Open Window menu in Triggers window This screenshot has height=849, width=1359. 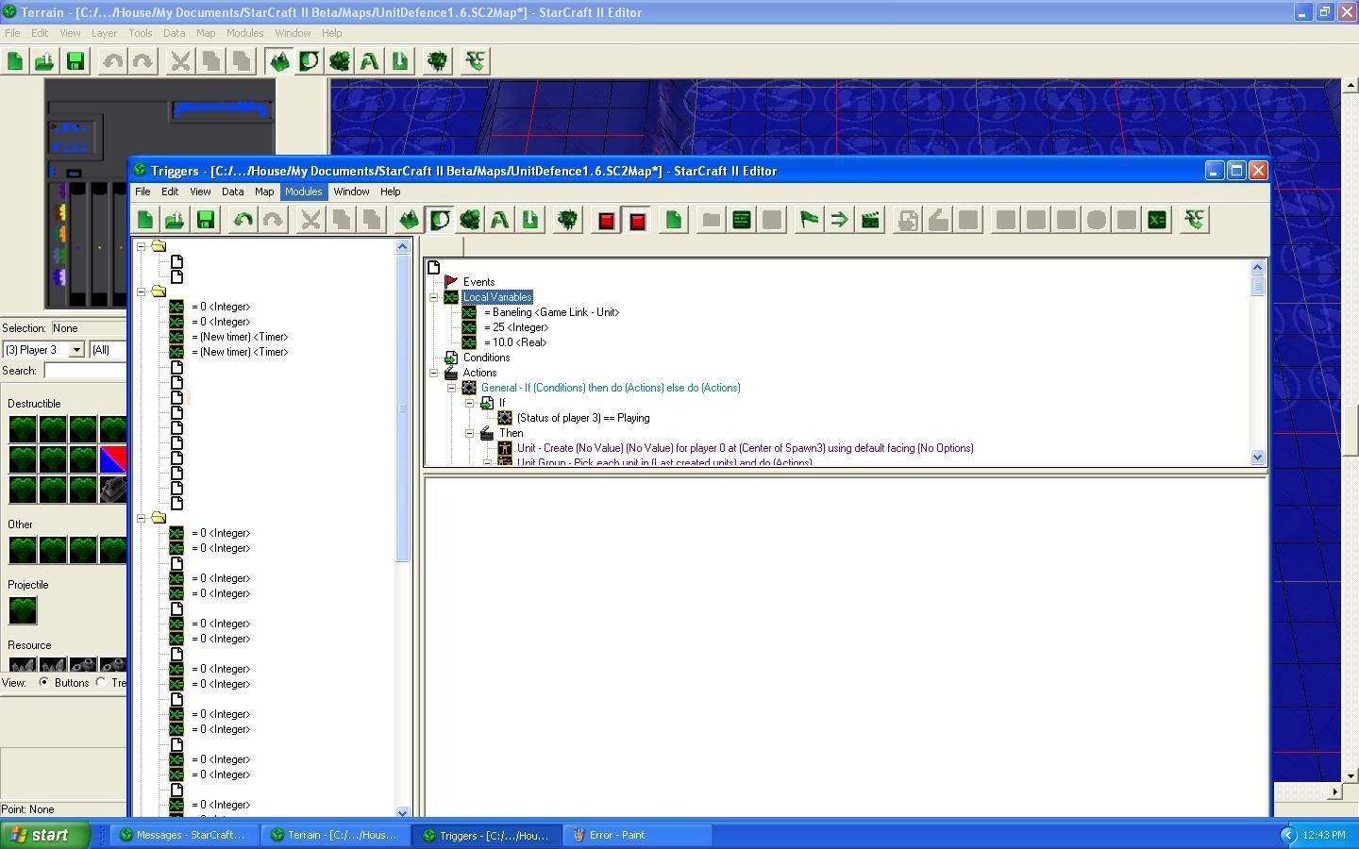351,191
